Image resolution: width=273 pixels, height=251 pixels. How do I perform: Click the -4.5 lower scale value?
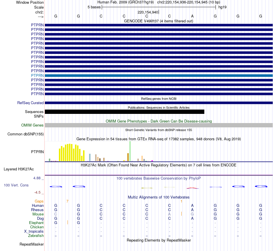tap(37, 192)
